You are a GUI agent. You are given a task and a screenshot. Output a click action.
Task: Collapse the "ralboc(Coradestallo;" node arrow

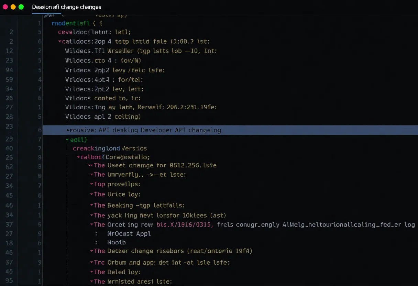[x=78, y=157]
